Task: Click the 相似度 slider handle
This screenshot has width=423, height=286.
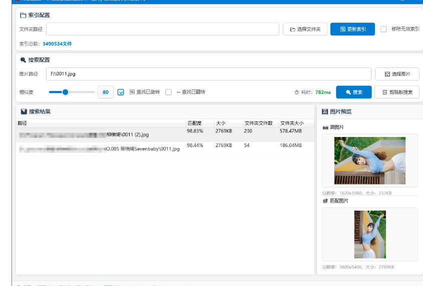Action: 65,92
